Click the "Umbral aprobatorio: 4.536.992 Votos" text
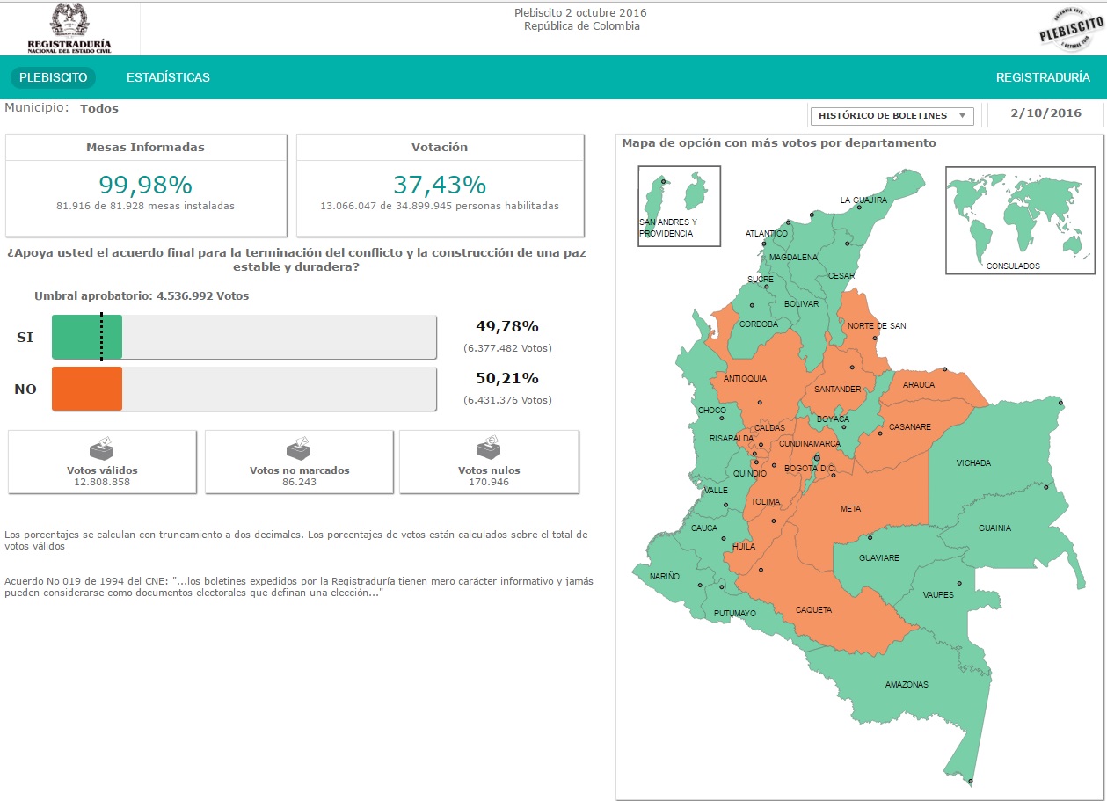 pyautogui.click(x=142, y=296)
